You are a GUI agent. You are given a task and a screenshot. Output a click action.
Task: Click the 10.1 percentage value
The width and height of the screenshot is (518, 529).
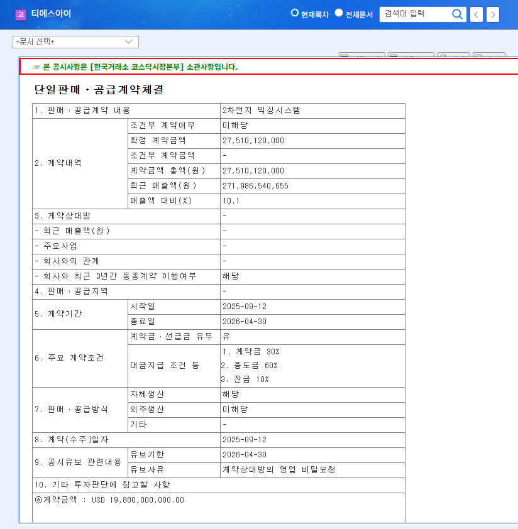[231, 201]
